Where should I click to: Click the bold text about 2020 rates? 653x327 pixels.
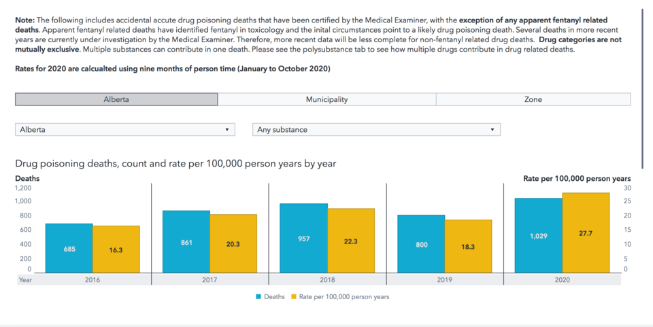tap(173, 69)
